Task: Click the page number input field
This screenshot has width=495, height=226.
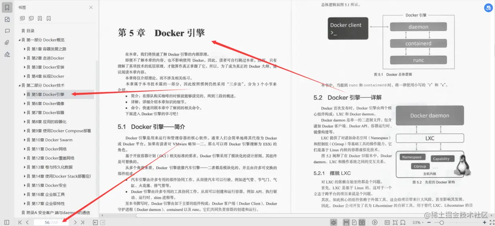Action: tap(51, 222)
